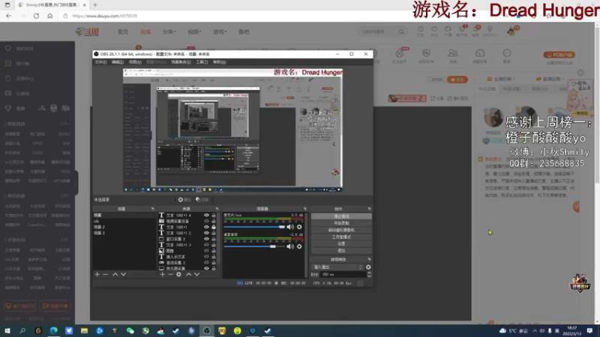The image size is (600, 337).
Task: Show the 文本 (GDI+) 3 source via eye icon
Action: pyautogui.click(x=206, y=245)
